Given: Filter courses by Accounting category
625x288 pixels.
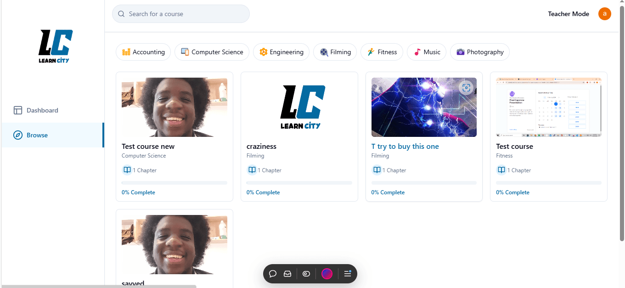Looking at the screenshot, I should [143, 52].
